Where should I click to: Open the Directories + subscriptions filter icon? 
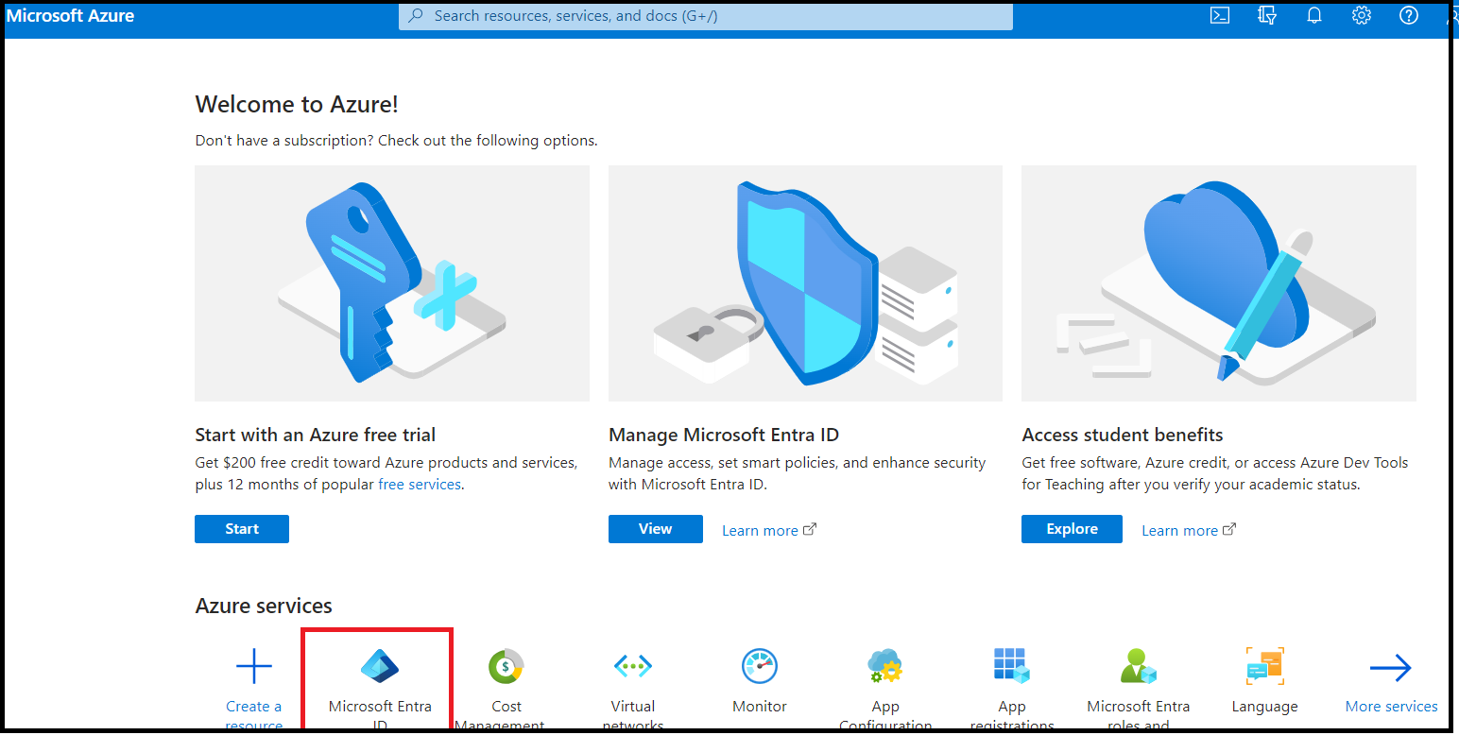[x=1267, y=15]
